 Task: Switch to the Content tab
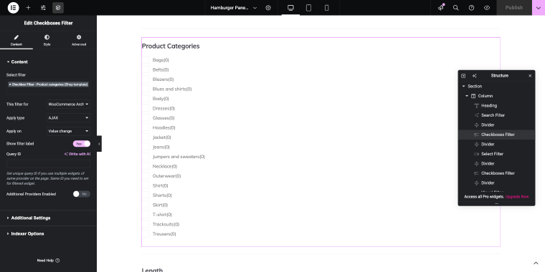tap(16, 40)
